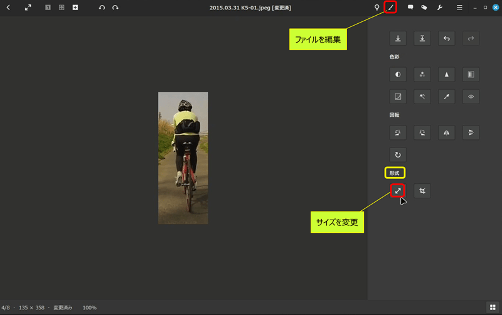Open the adjust contrast tool

398,75
